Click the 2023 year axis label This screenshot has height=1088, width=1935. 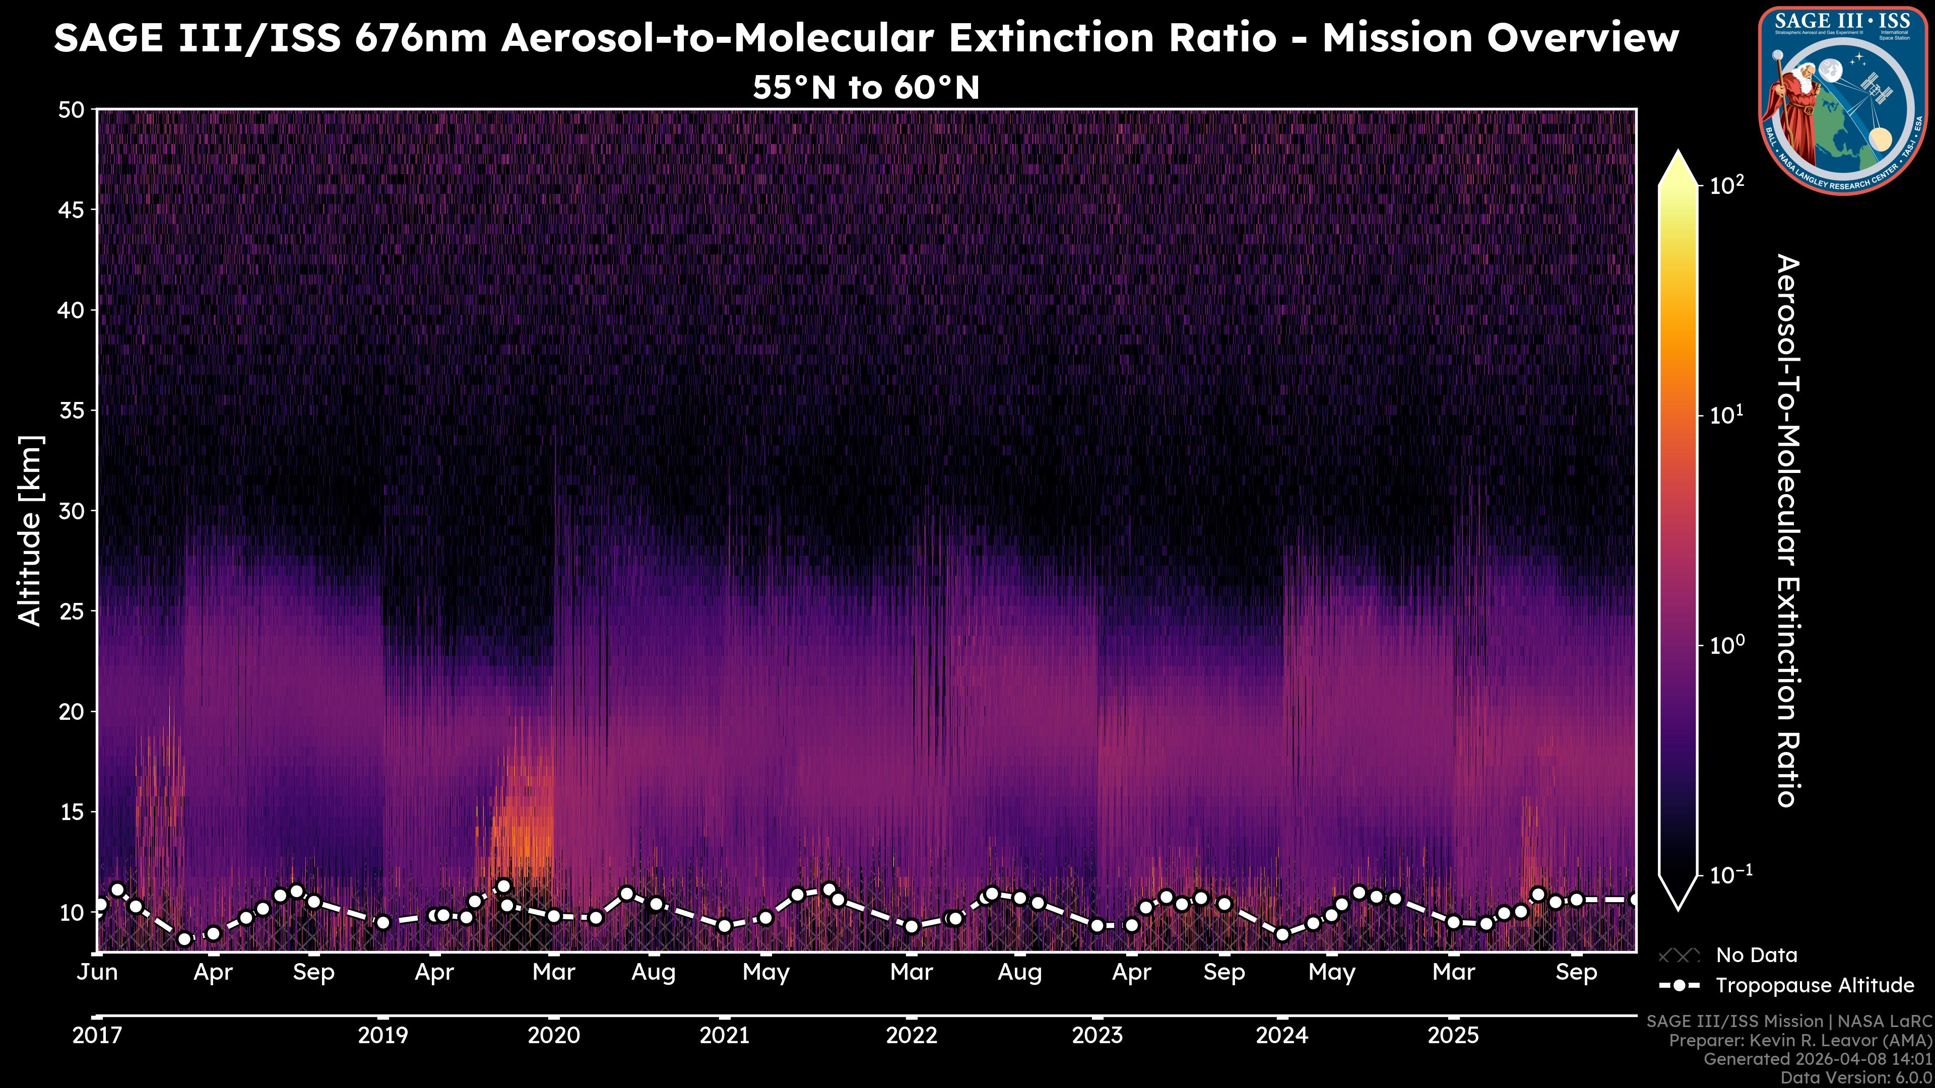pos(1096,1036)
